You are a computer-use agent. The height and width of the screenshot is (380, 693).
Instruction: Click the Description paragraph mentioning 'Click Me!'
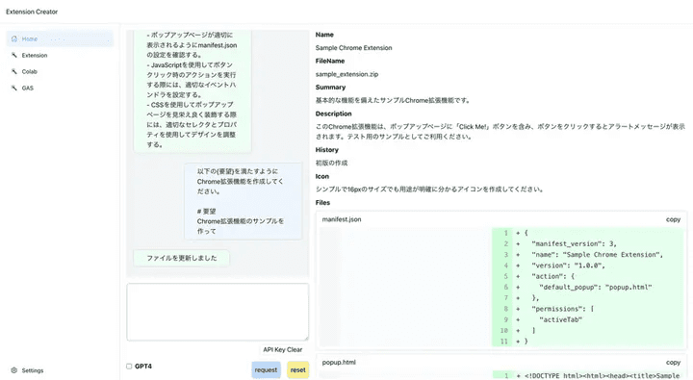tap(500, 132)
